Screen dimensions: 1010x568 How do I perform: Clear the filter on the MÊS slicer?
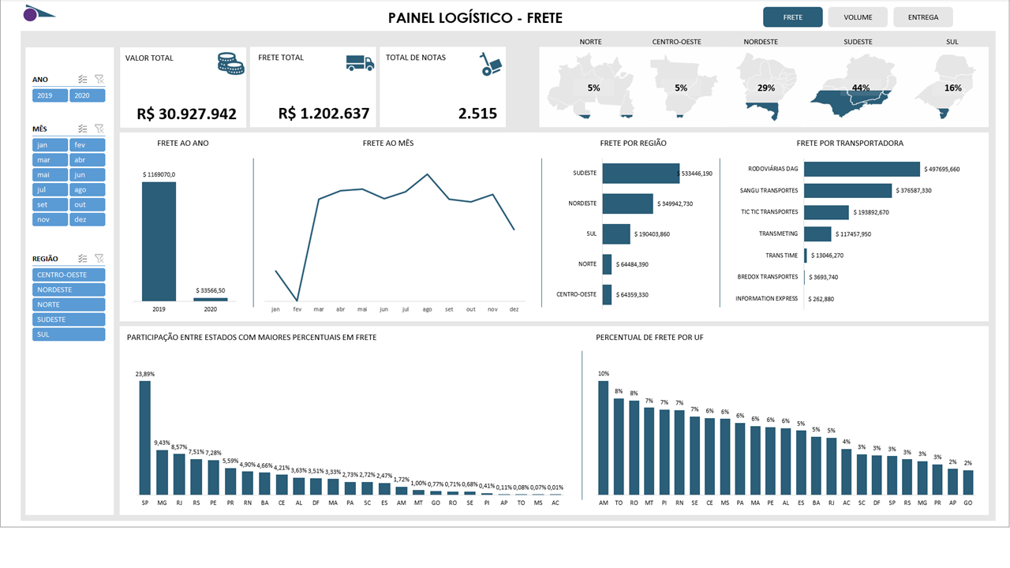pyautogui.click(x=99, y=129)
